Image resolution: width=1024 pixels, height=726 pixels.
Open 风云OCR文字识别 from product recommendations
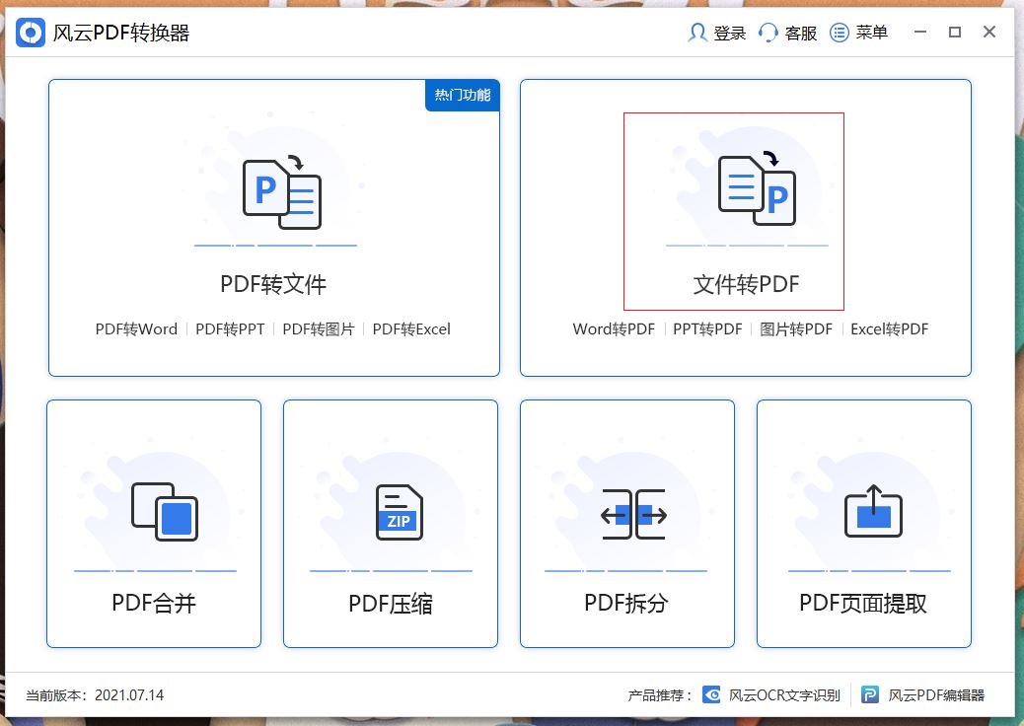[x=778, y=694]
